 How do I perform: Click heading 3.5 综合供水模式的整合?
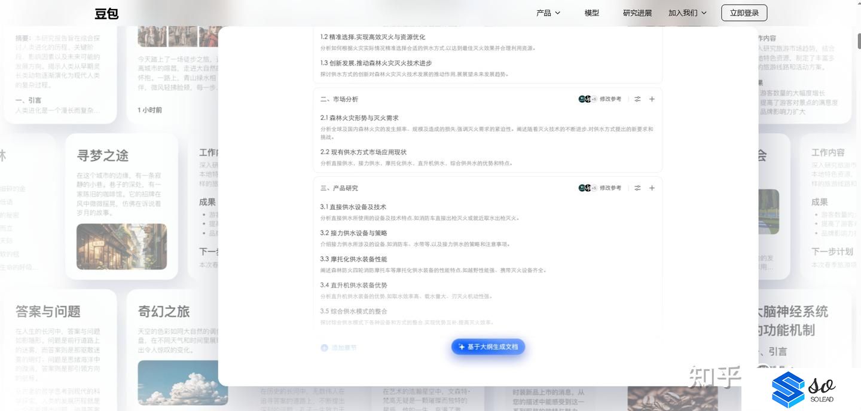pos(353,311)
